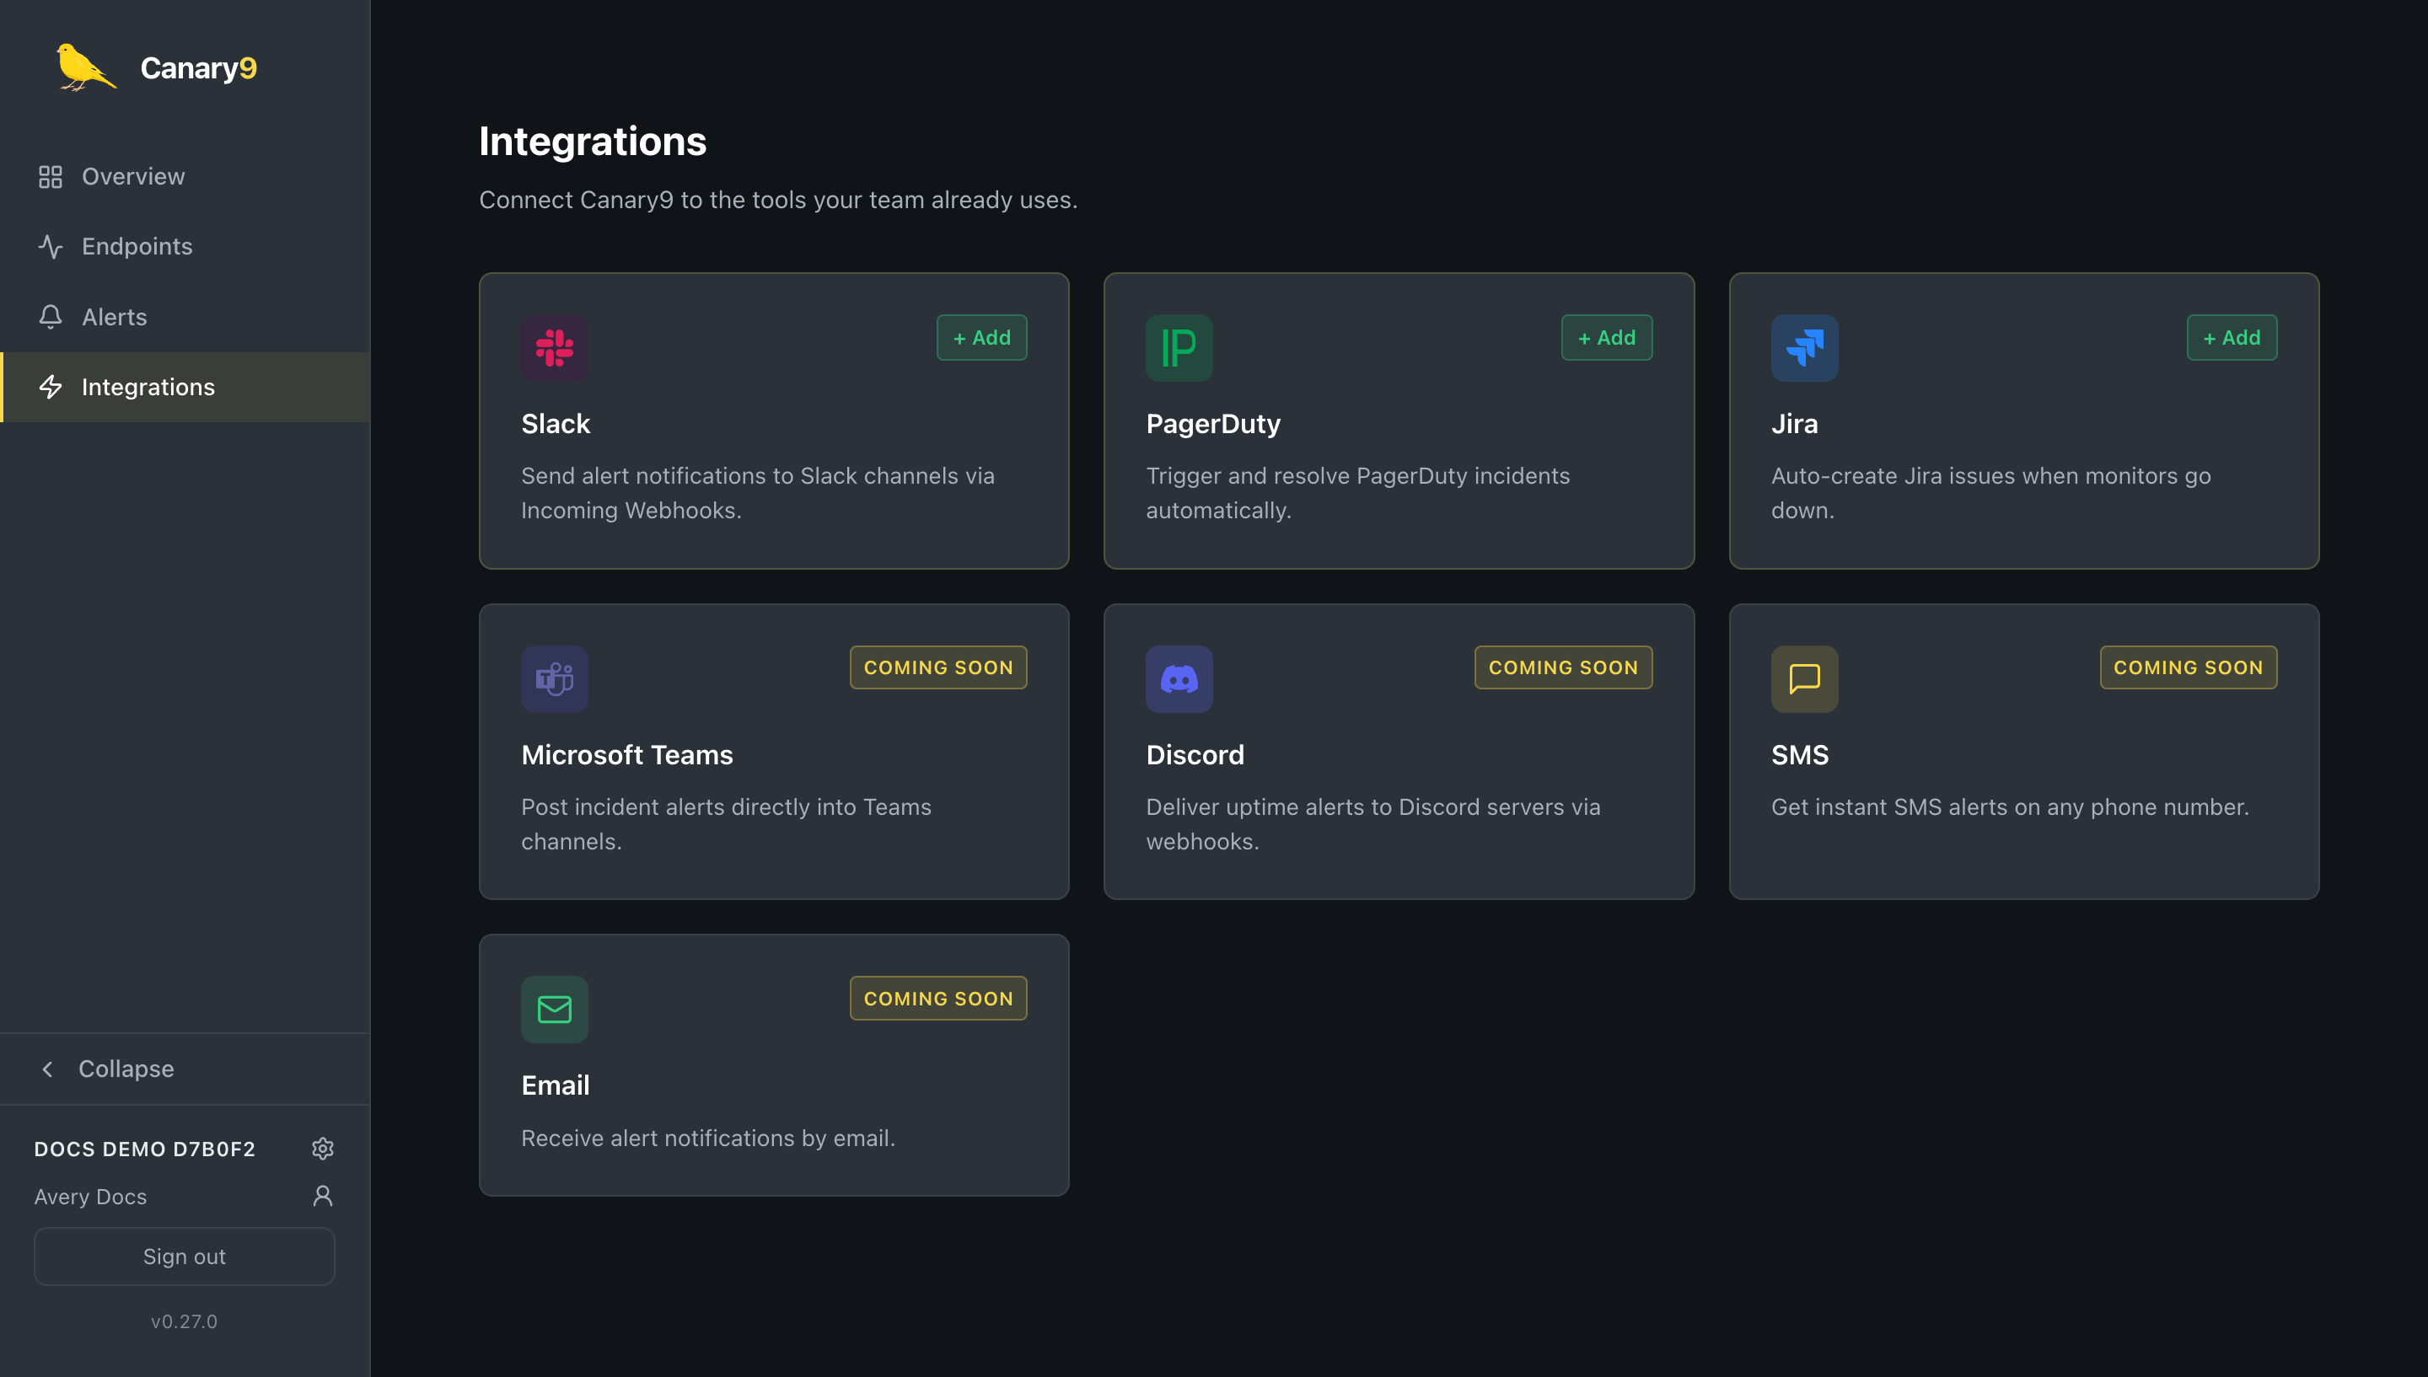Click the PagerDuty logo icon
The width and height of the screenshot is (2428, 1377).
(x=1179, y=348)
